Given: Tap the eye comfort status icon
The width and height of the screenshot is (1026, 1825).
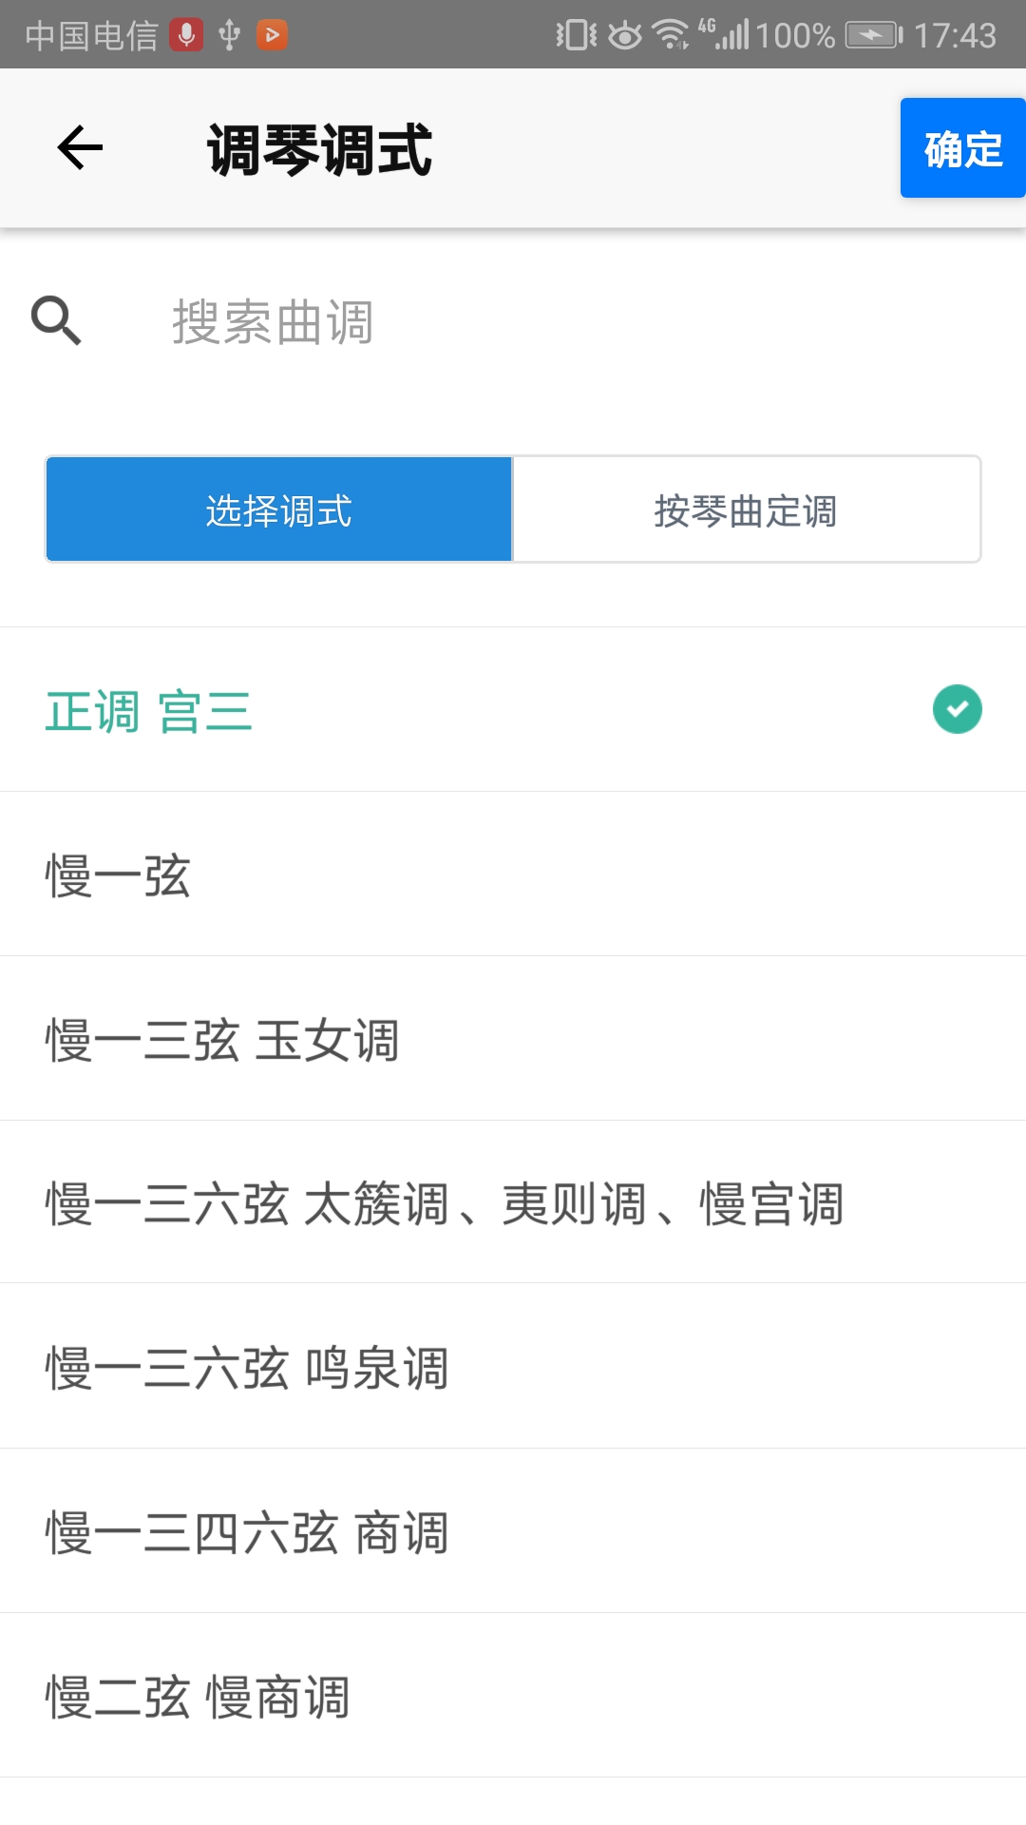Looking at the screenshot, I should click(x=624, y=35).
